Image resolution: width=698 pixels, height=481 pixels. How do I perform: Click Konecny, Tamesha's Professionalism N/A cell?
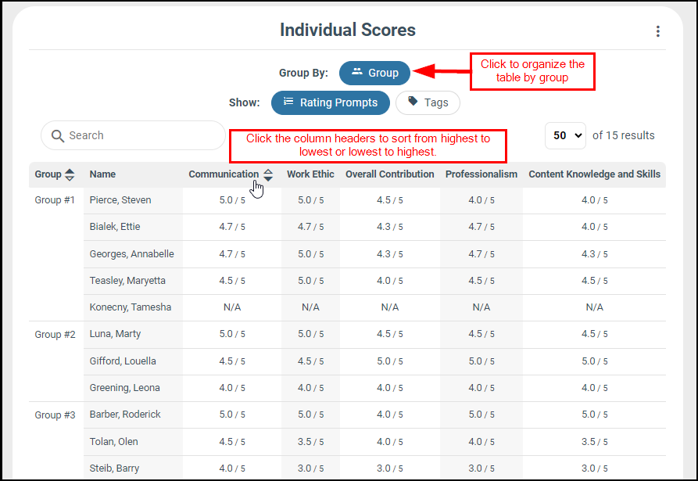pos(481,307)
